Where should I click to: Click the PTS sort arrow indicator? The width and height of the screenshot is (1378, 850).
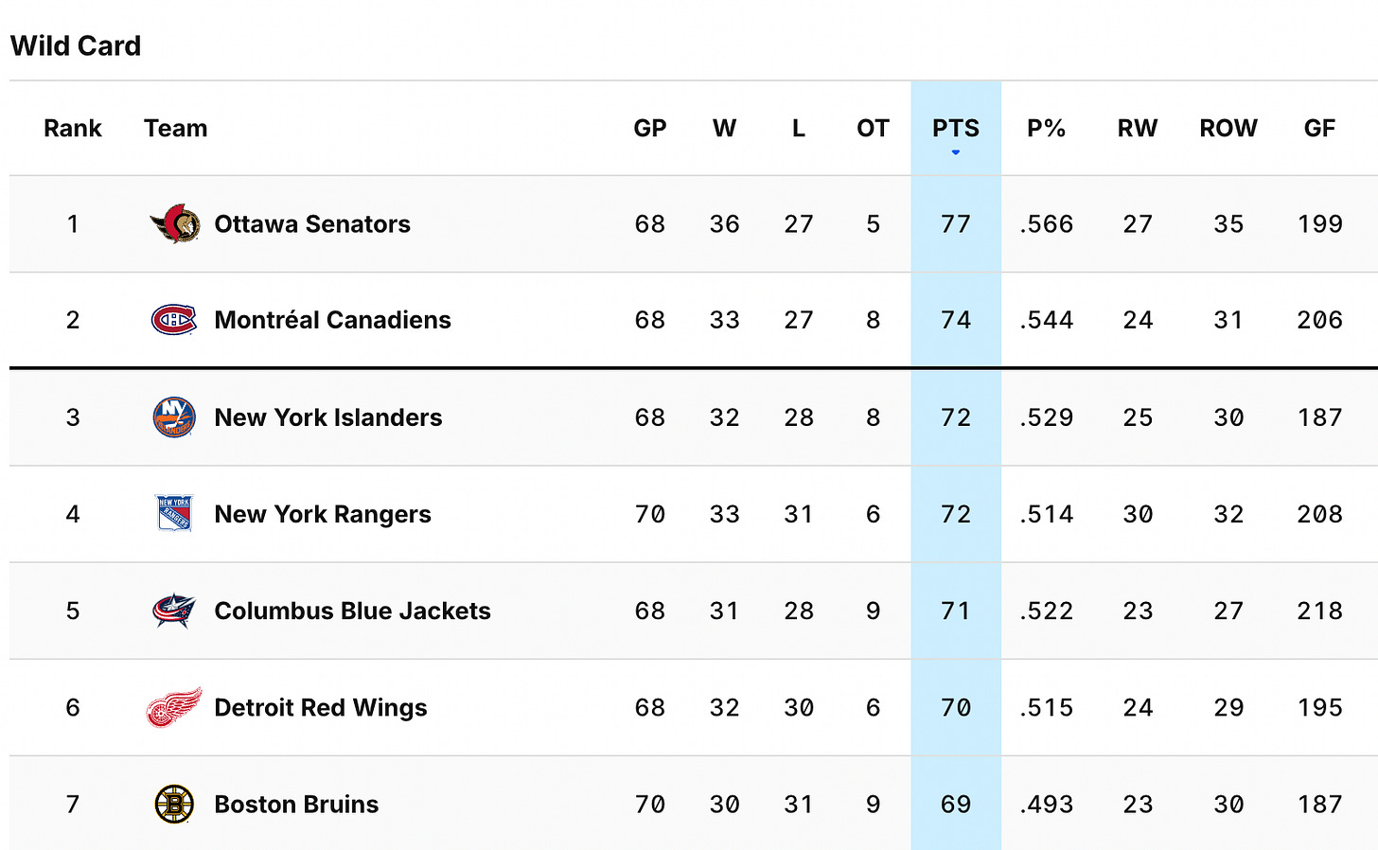[956, 152]
